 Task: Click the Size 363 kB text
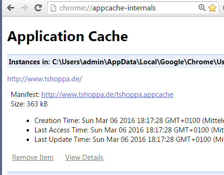click(29, 104)
